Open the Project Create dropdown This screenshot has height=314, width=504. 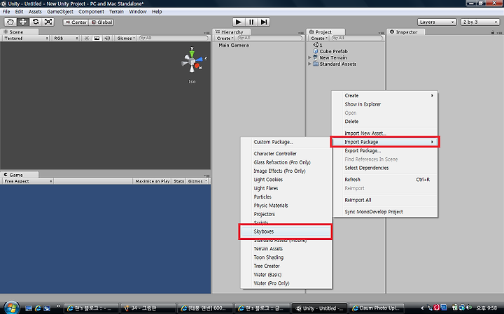tap(319, 38)
